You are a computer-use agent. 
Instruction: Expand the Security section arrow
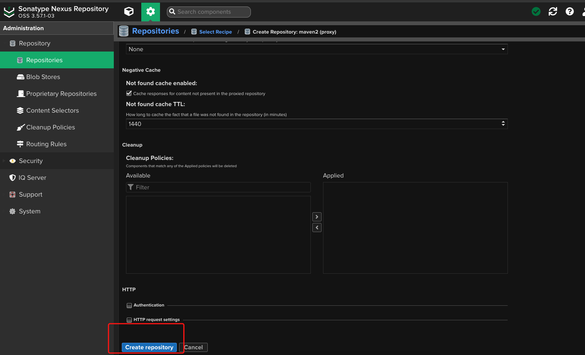pos(4,161)
